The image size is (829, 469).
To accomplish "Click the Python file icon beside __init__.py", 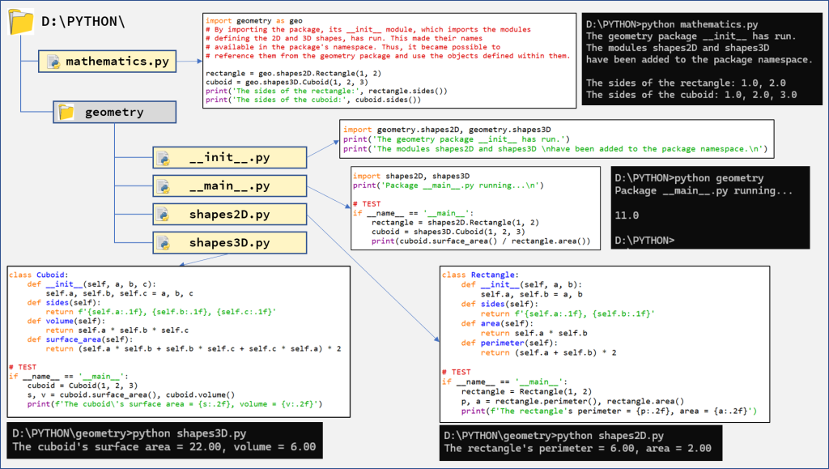I will click(163, 157).
